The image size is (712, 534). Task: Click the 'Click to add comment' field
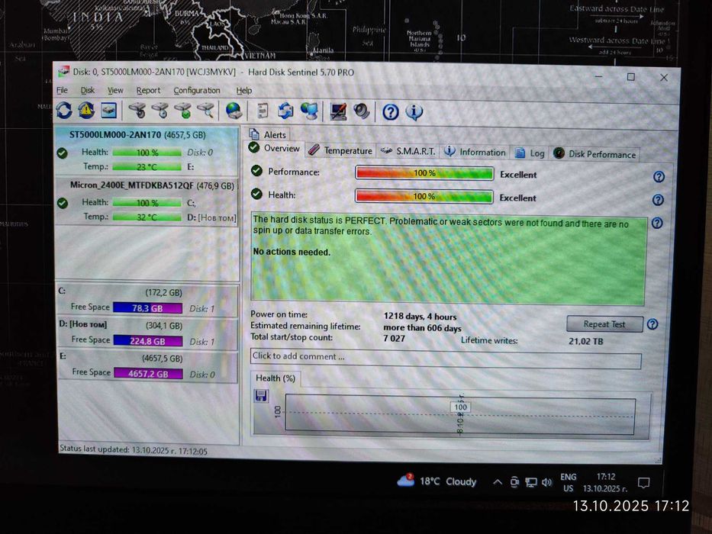pyautogui.click(x=446, y=359)
